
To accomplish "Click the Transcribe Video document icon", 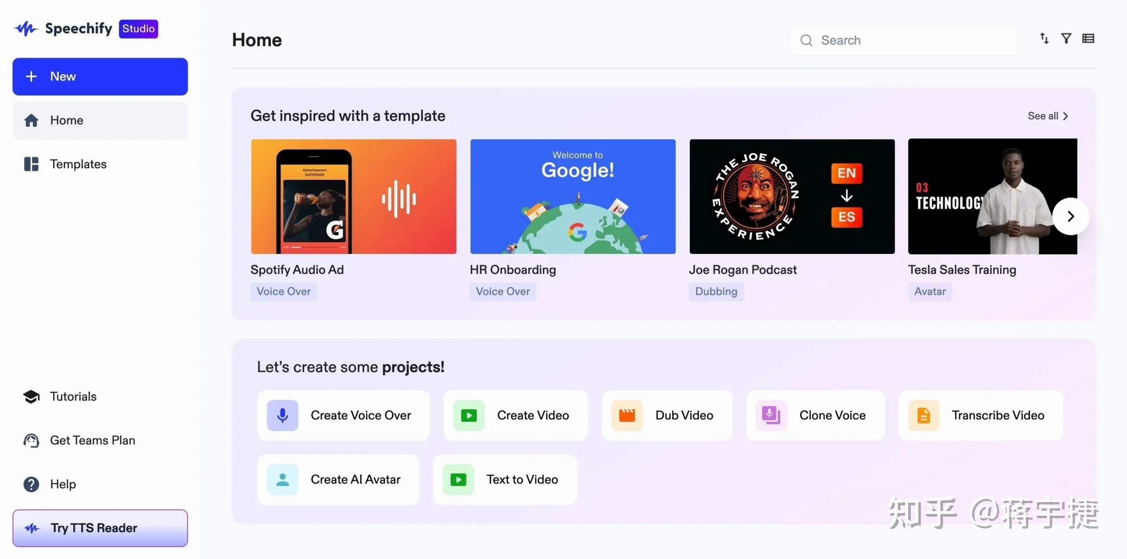I will tap(924, 415).
